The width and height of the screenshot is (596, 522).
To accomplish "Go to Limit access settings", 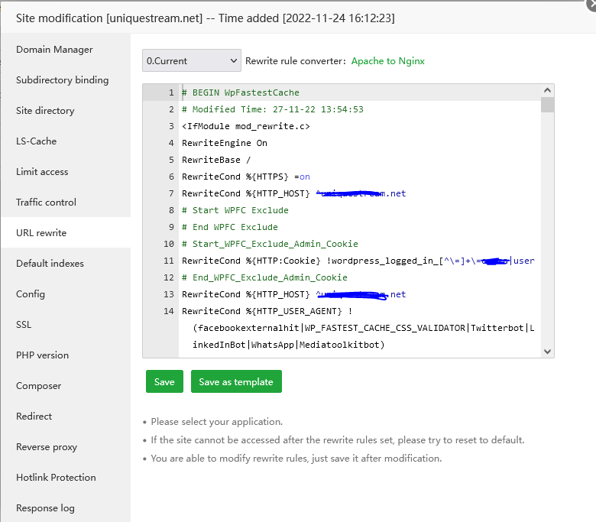I will (x=42, y=172).
